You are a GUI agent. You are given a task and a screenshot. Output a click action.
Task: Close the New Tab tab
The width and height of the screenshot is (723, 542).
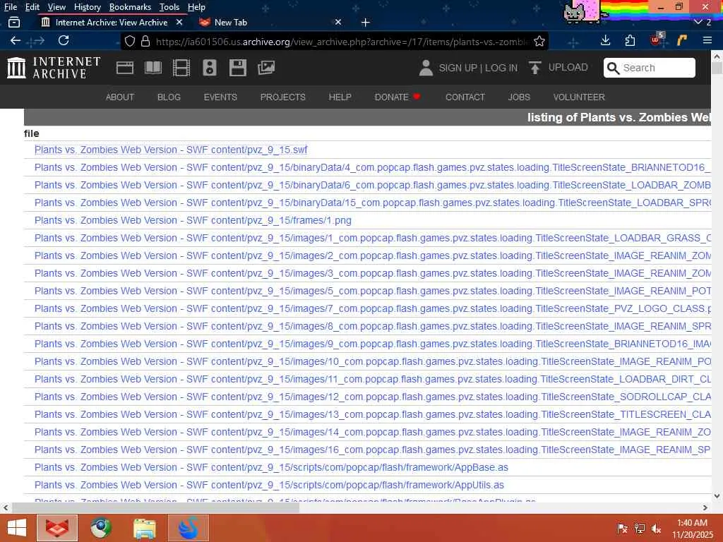point(338,22)
